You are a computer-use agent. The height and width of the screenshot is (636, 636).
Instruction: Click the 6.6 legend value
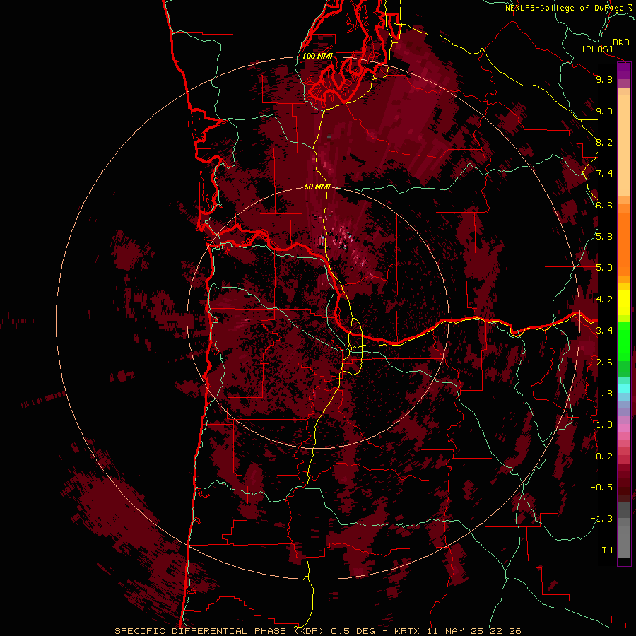604,205
